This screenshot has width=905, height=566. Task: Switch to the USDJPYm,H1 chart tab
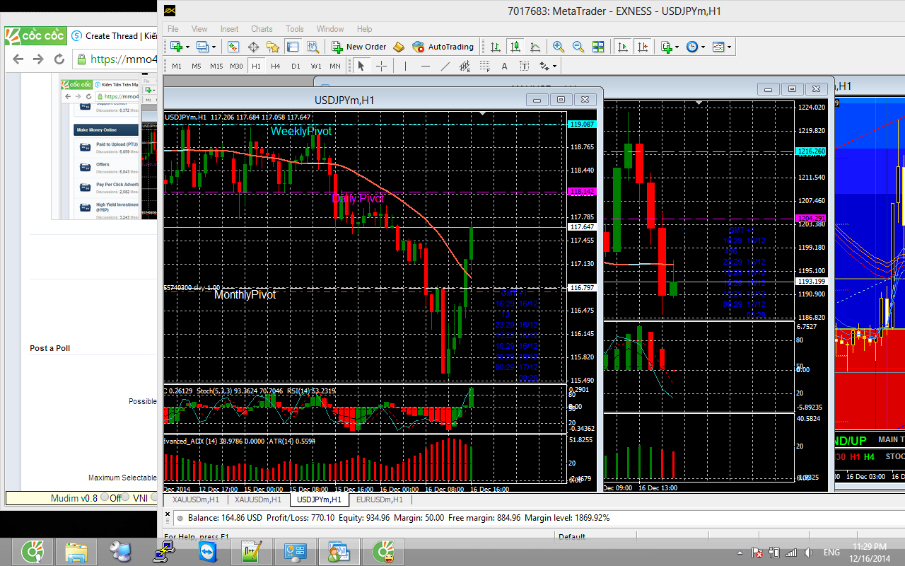(x=319, y=499)
